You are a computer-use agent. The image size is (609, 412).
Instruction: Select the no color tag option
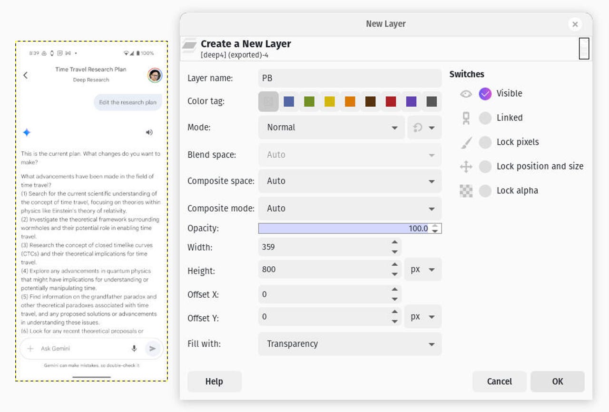click(x=268, y=101)
